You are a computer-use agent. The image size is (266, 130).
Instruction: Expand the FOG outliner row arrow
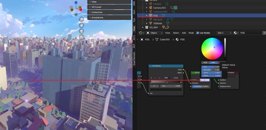tap(147, 15)
